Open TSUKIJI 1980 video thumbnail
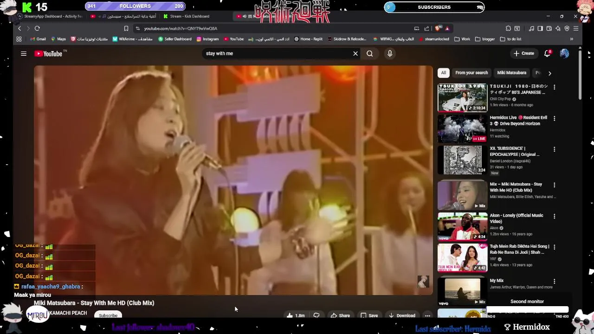 [x=463, y=98]
